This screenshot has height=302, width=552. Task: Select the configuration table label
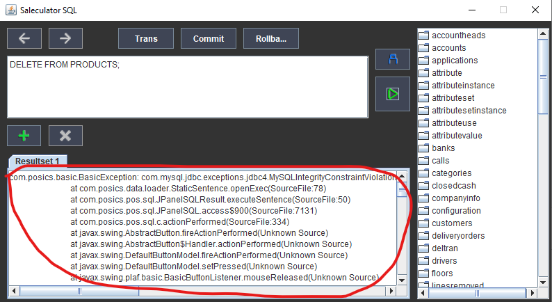(456, 211)
